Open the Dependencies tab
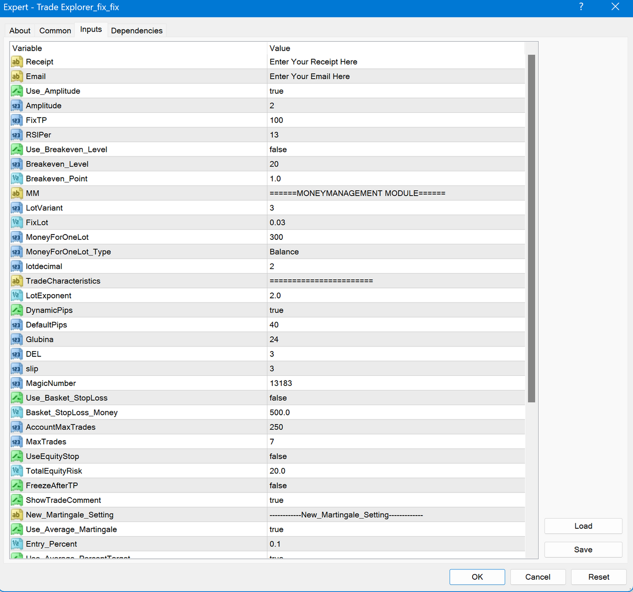Screen dimensions: 633x592 pyautogui.click(x=137, y=31)
